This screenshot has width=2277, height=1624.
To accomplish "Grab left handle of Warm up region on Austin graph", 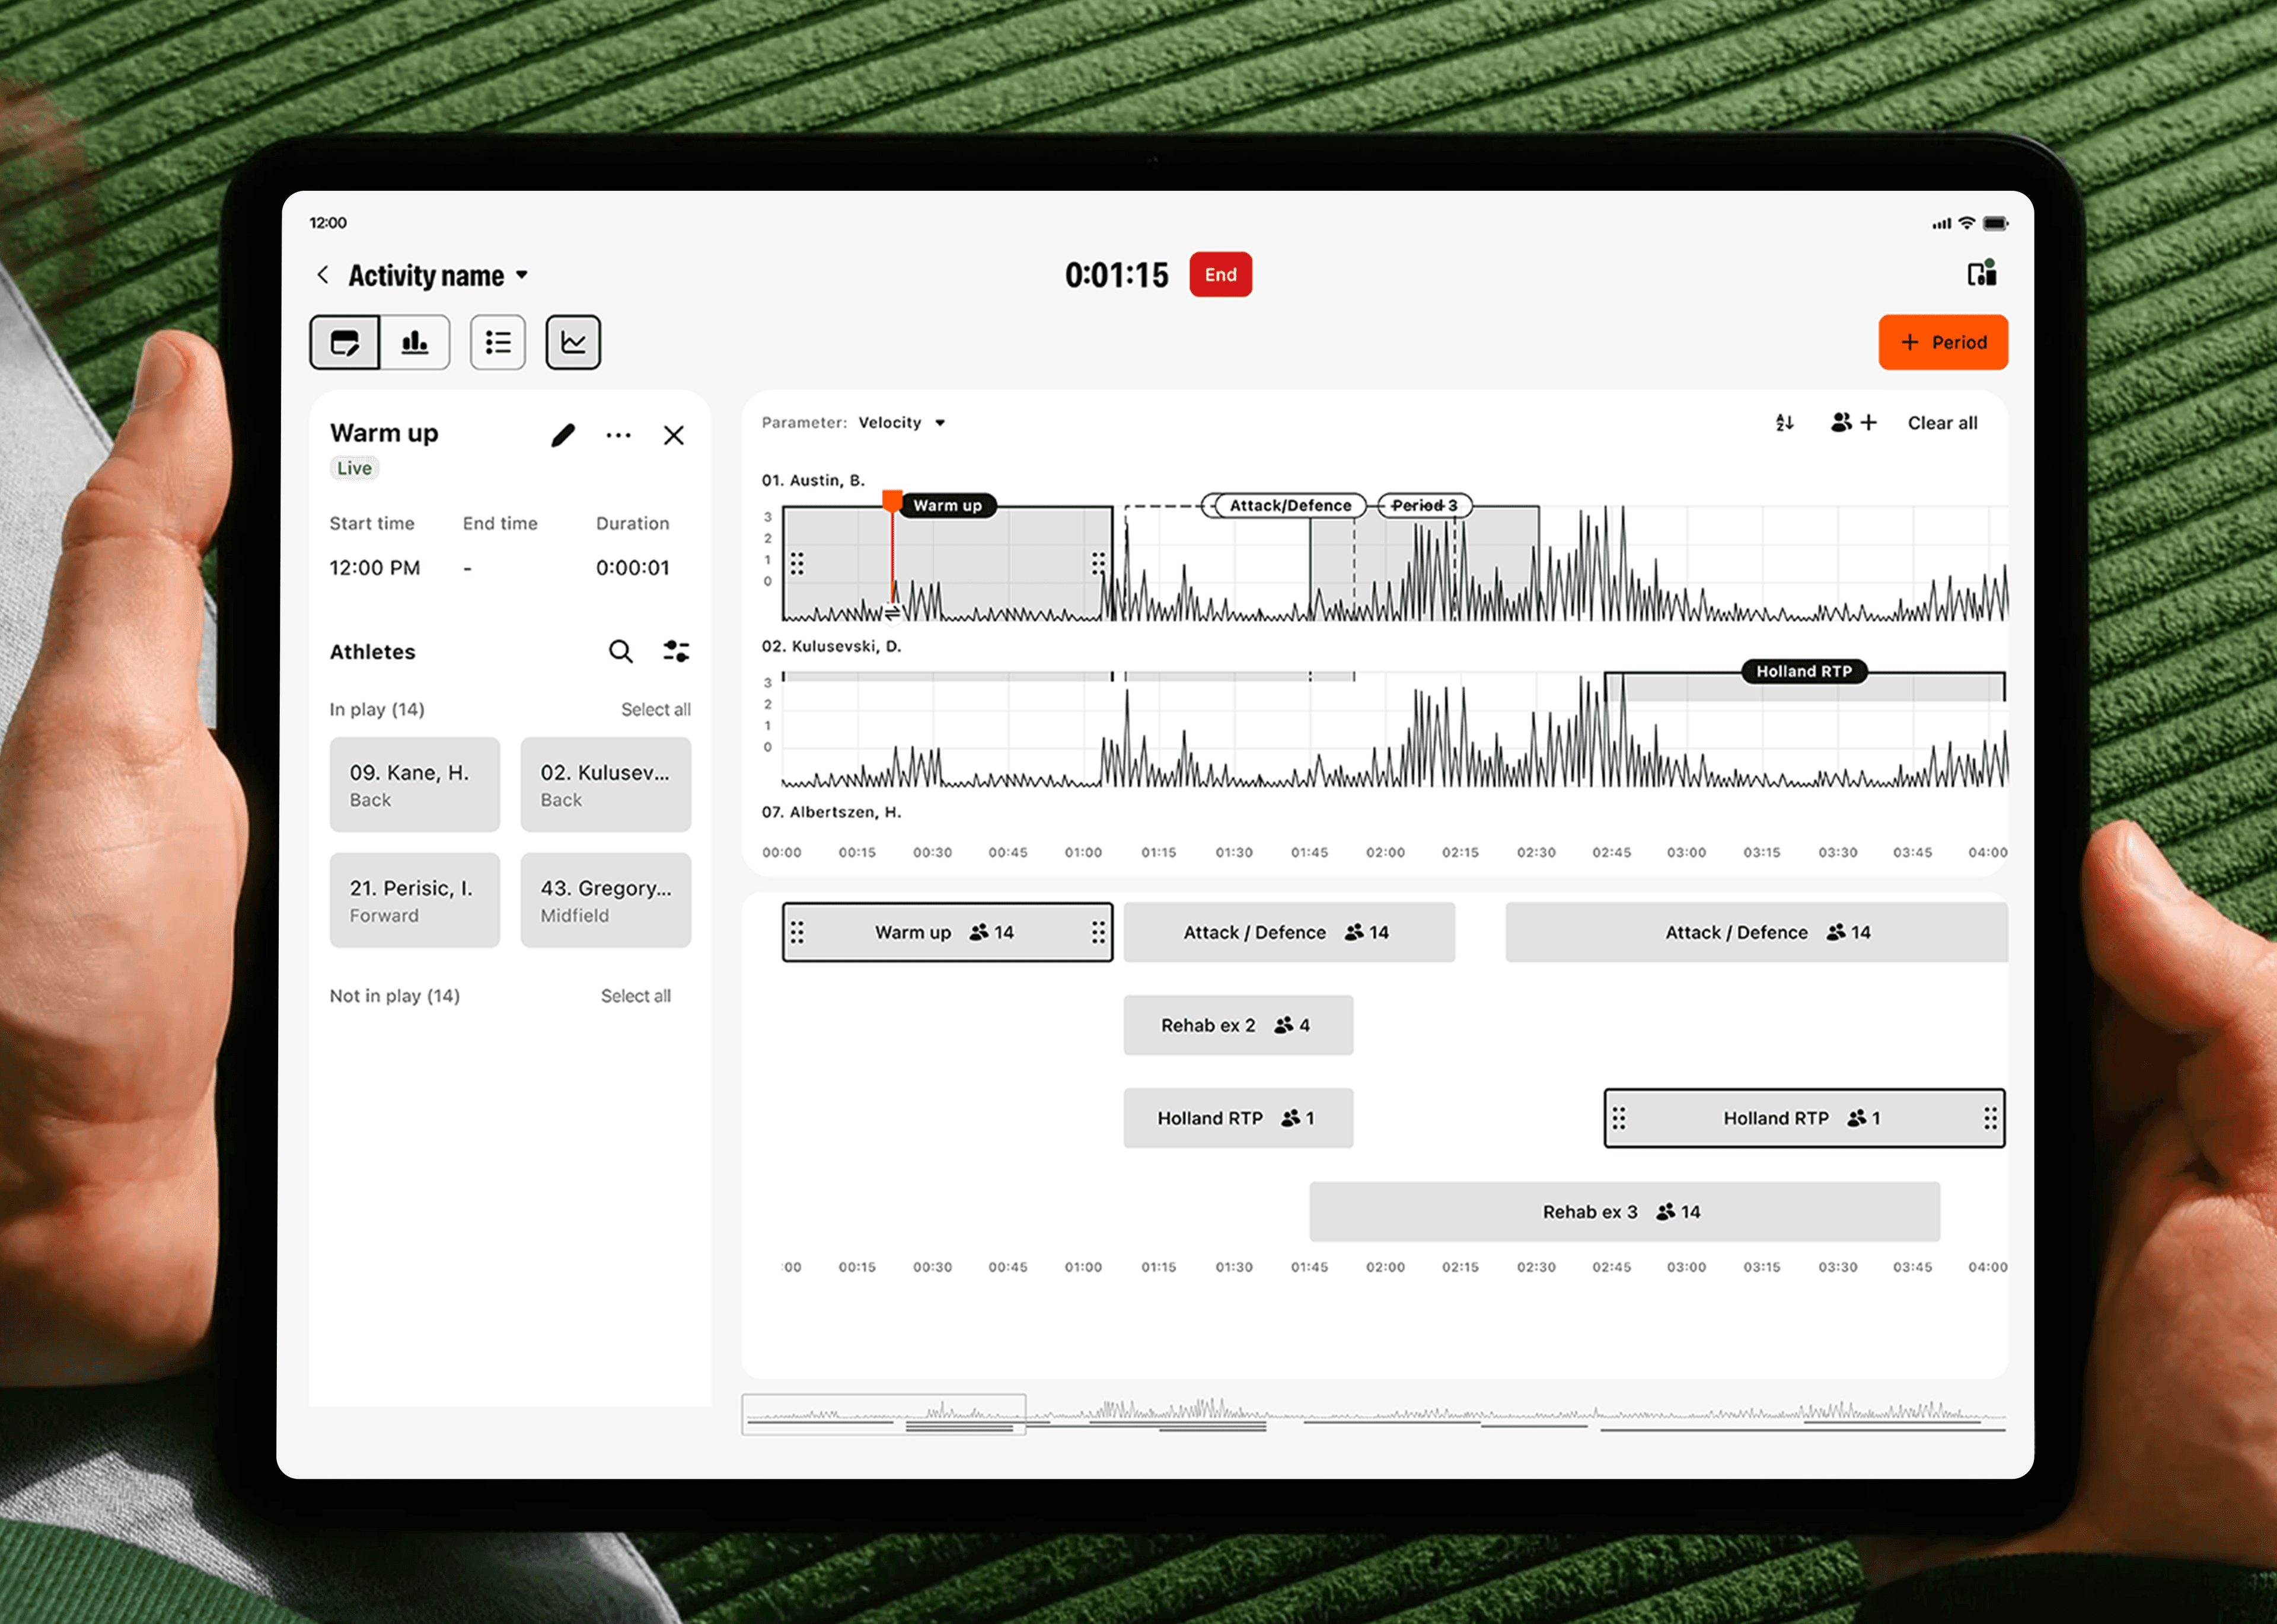I will tap(798, 564).
